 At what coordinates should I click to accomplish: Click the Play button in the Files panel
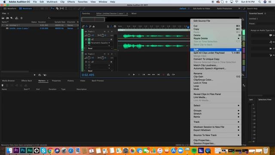[34, 75]
